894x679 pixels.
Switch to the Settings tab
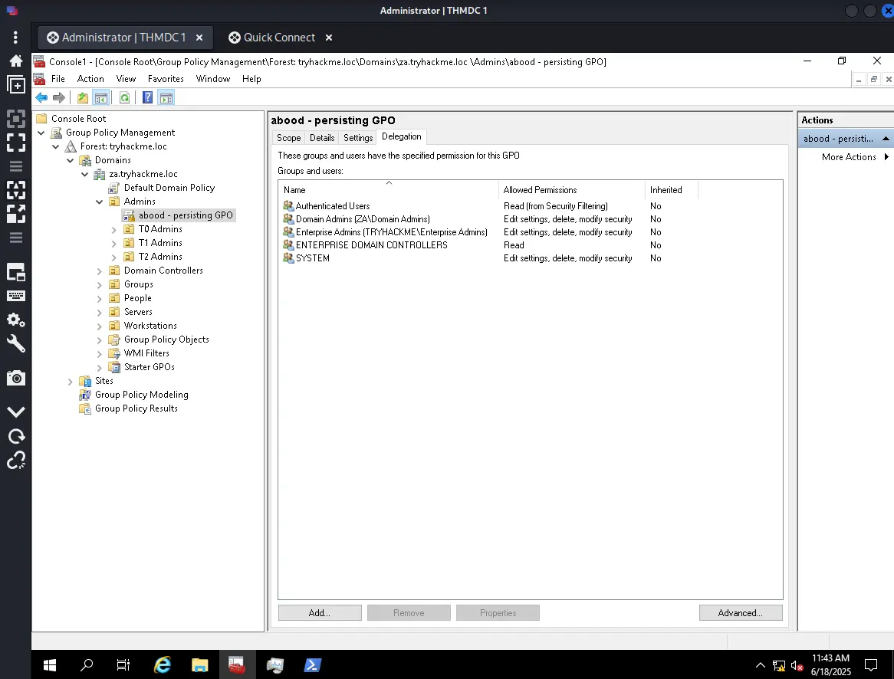(358, 137)
